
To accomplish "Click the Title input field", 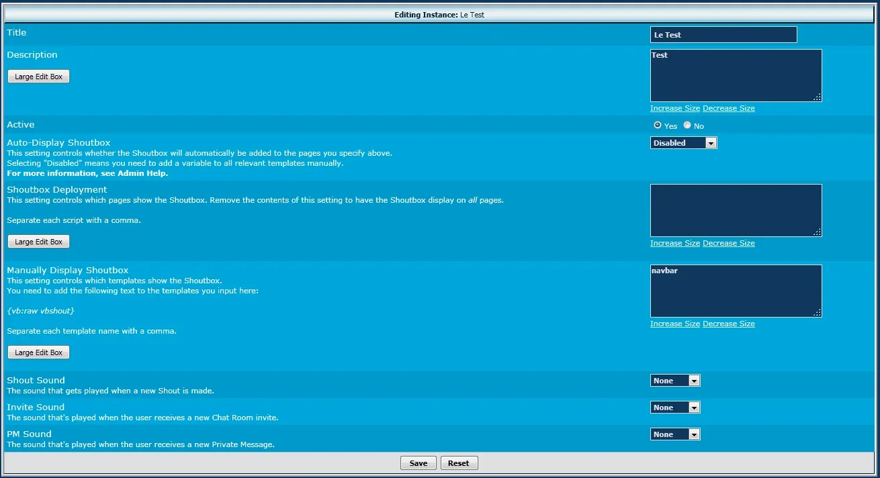I will point(723,35).
